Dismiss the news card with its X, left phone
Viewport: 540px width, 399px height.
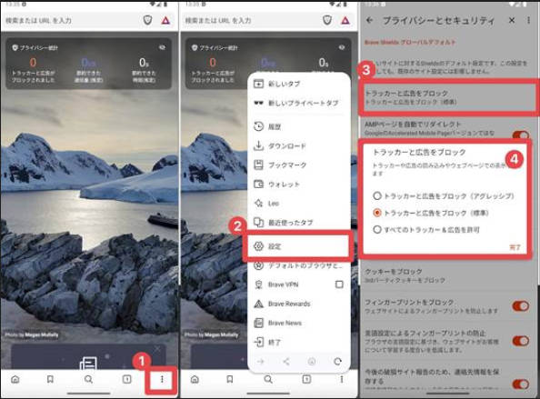pyautogui.click(x=157, y=349)
